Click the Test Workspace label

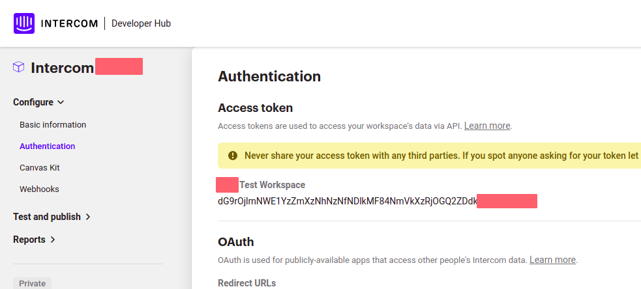273,185
